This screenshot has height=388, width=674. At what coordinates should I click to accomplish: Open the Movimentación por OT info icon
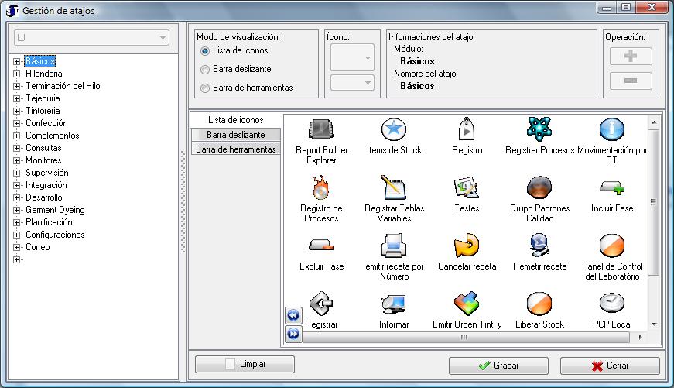[612, 129]
